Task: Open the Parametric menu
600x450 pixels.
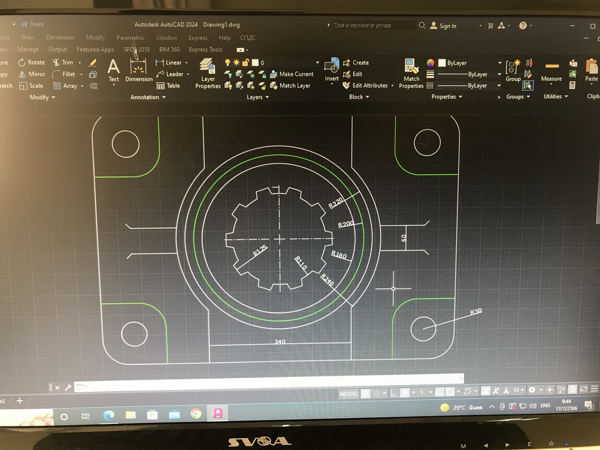Action: click(130, 37)
